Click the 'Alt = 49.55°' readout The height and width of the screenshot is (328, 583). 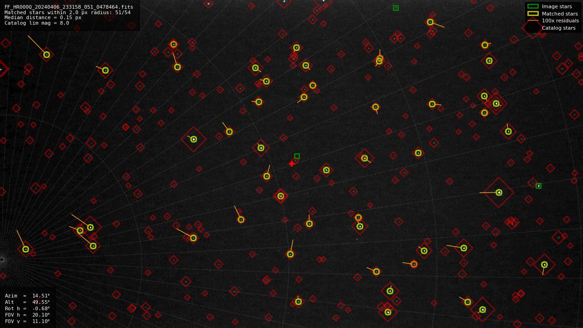(x=27, y=302)
